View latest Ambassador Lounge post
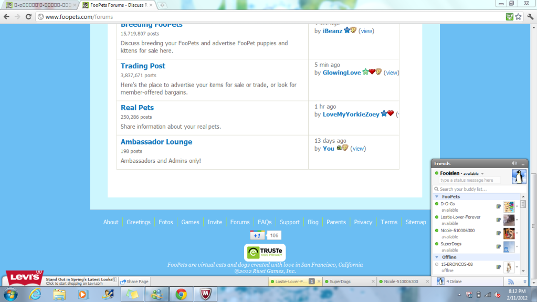 pyautogui.click(x=358, y=149)
